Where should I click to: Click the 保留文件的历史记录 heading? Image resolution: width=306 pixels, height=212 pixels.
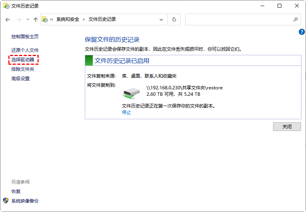pyautogui.click(x=112, y=40)
